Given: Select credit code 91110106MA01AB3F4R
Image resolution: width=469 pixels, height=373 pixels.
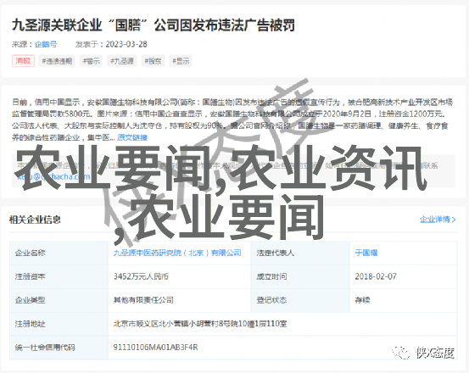Looking at the screenshot, I should coord(155,348).
